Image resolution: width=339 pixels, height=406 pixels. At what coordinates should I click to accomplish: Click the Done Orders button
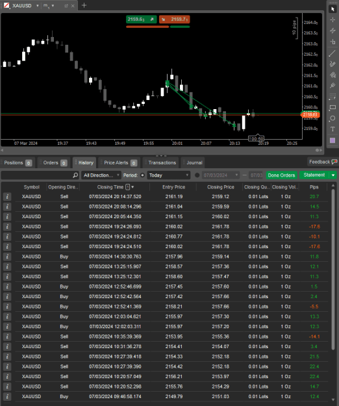[x=281, y=175]
